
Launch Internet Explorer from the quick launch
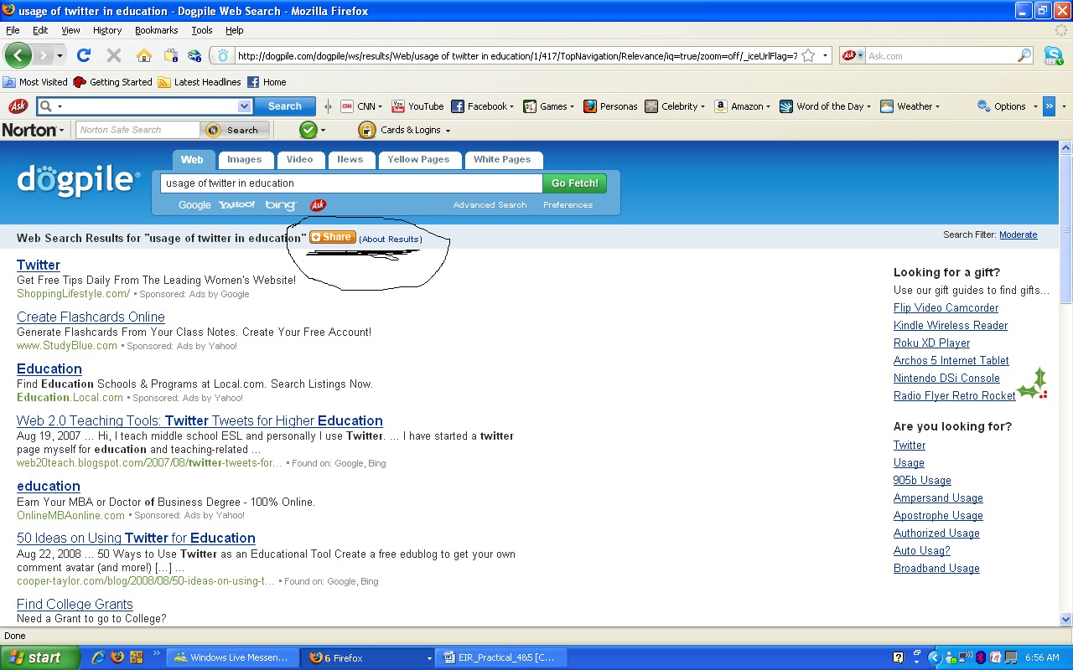point(98,657)
